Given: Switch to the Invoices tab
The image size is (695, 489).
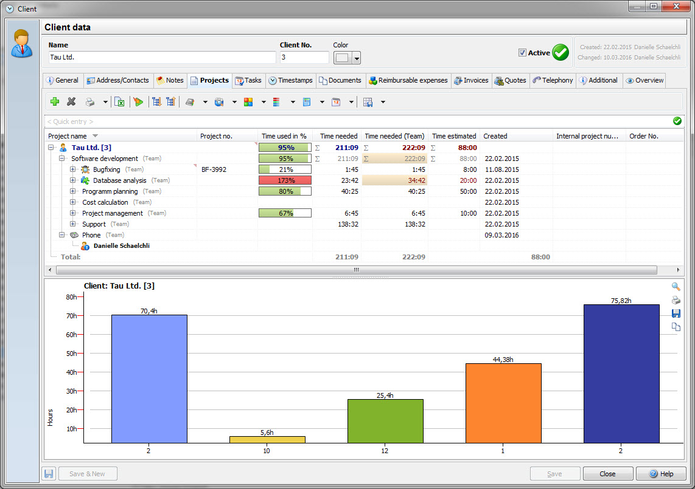Looking at the screenshot, I should tap(471, 80).
